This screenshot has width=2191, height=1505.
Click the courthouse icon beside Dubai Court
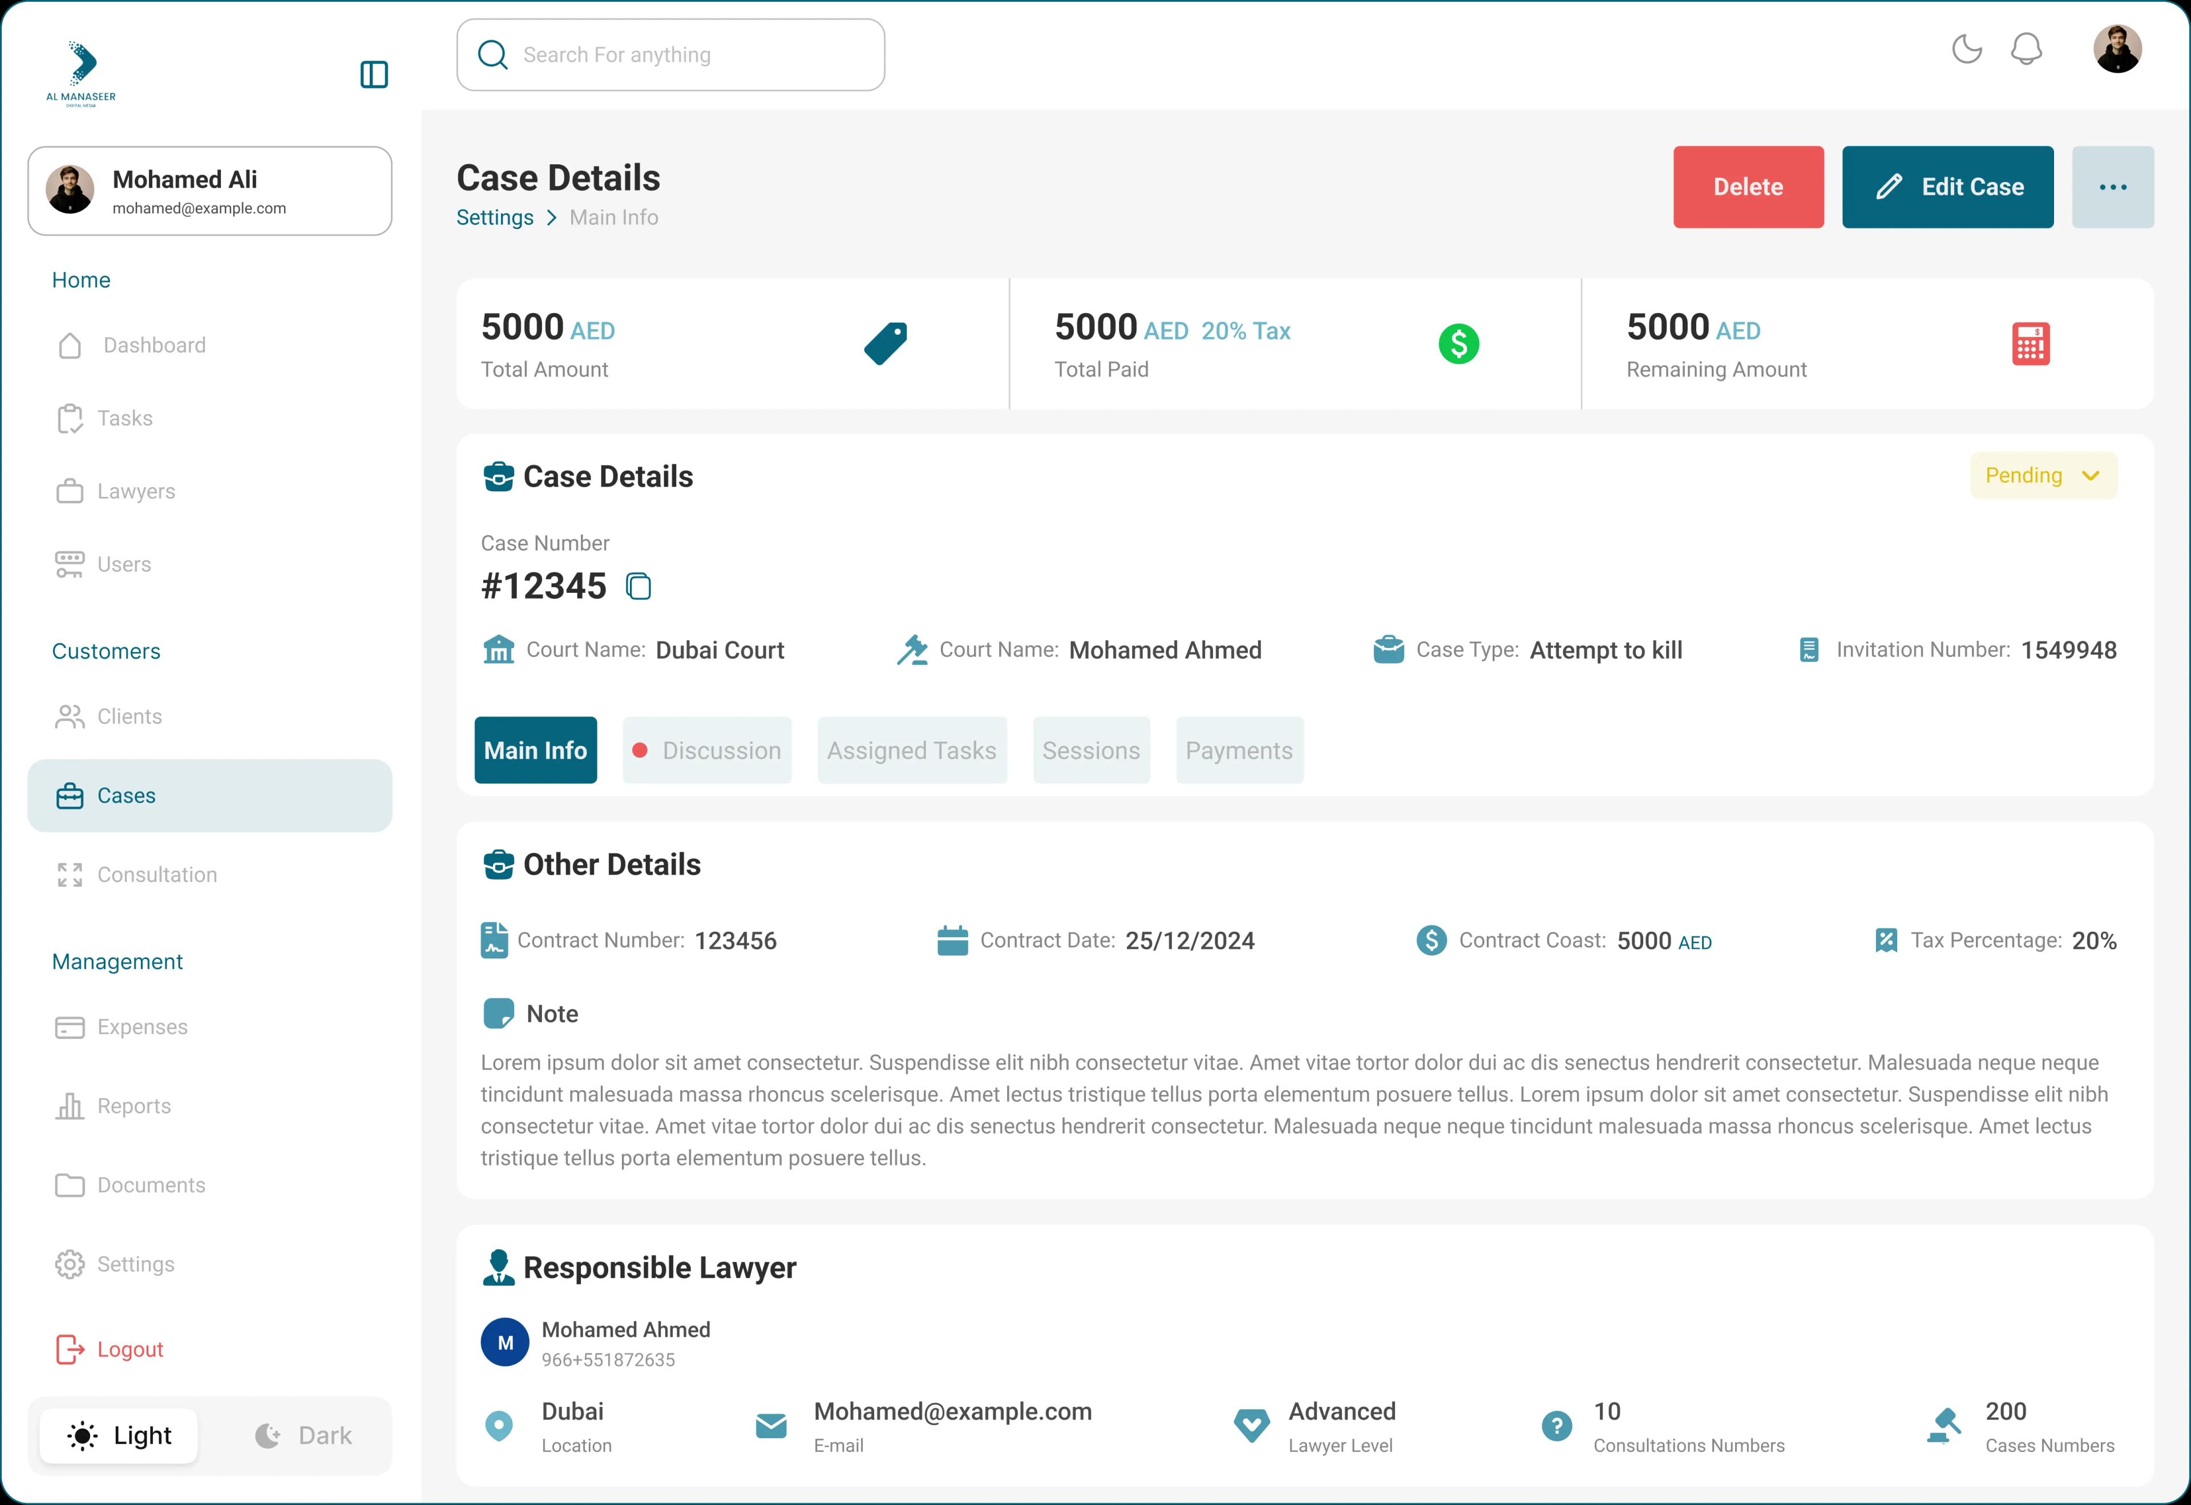pos(499,650)
